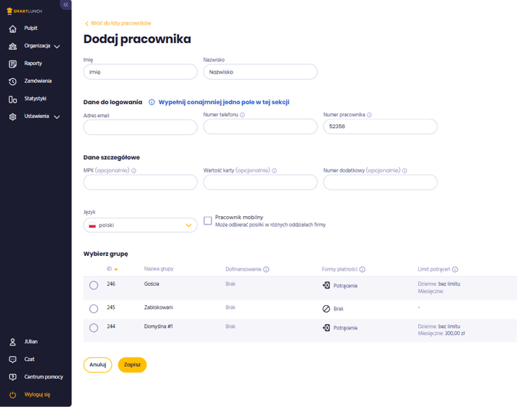This screenshot has height=407, width=528.
Task: Open Centrum pomocy in sidebar
Action: point(44,377)
